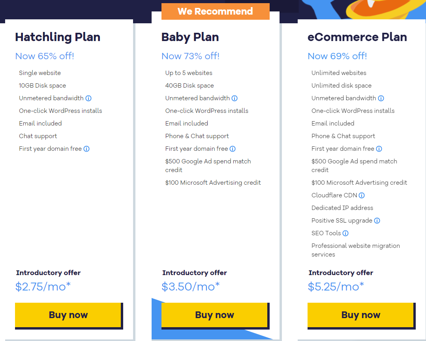This screenshot has width=426, height=341.
Task: Show info for eCommerce Unmetered bandwidth
Action: tap(381, 98)
